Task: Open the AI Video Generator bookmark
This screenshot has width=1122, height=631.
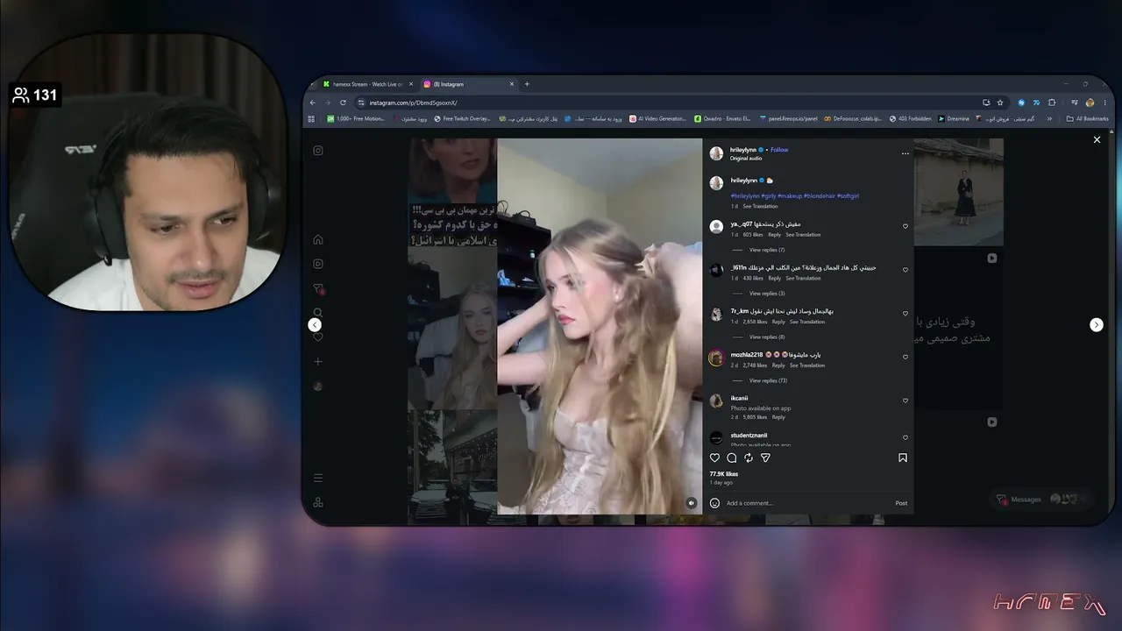Action: tap(658, 118)
